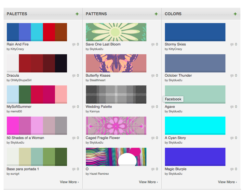Visit author OhMyShupaGirl's profile
The width and height of the screenshot is (243, 190).
21,80
